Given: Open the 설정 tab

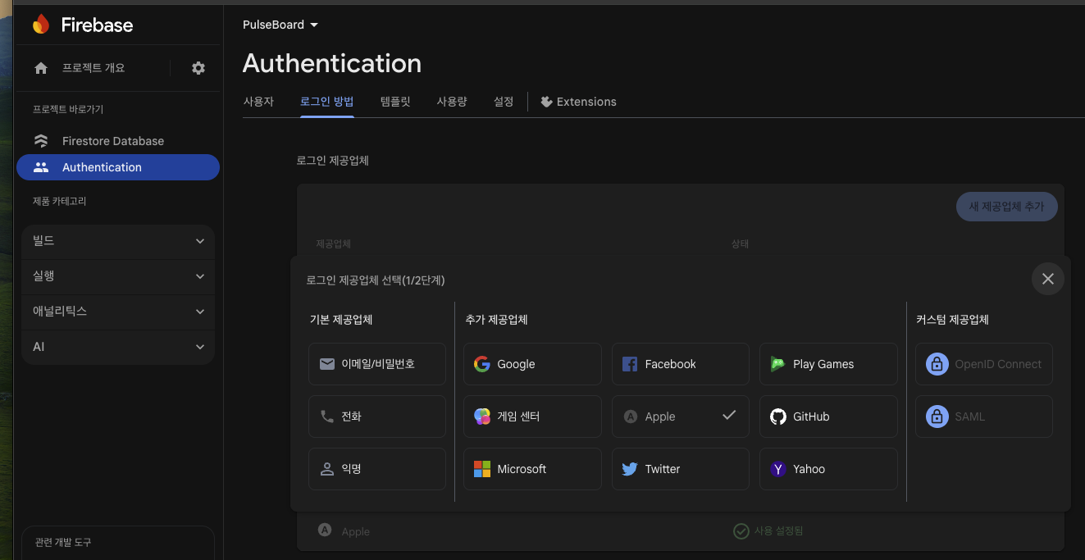Looking at the screenshot, I should [x=504, y=102].
